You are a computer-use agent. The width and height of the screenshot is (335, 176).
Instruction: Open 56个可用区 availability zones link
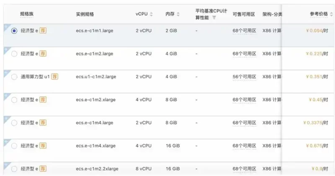[244, 77]
